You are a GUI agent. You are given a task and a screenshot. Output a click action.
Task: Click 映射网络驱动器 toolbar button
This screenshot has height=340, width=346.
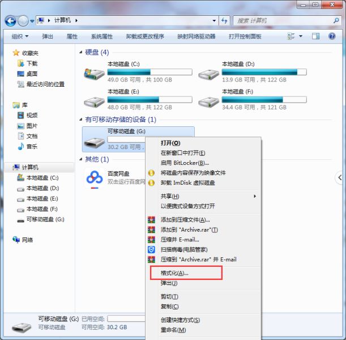(x=197, y=36)
